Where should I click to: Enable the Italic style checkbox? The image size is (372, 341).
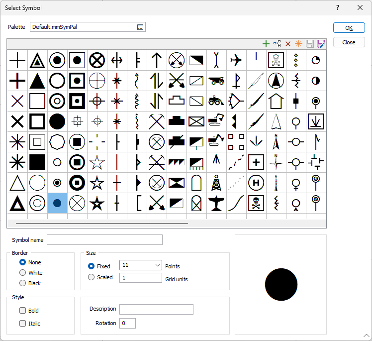point(22,324)
